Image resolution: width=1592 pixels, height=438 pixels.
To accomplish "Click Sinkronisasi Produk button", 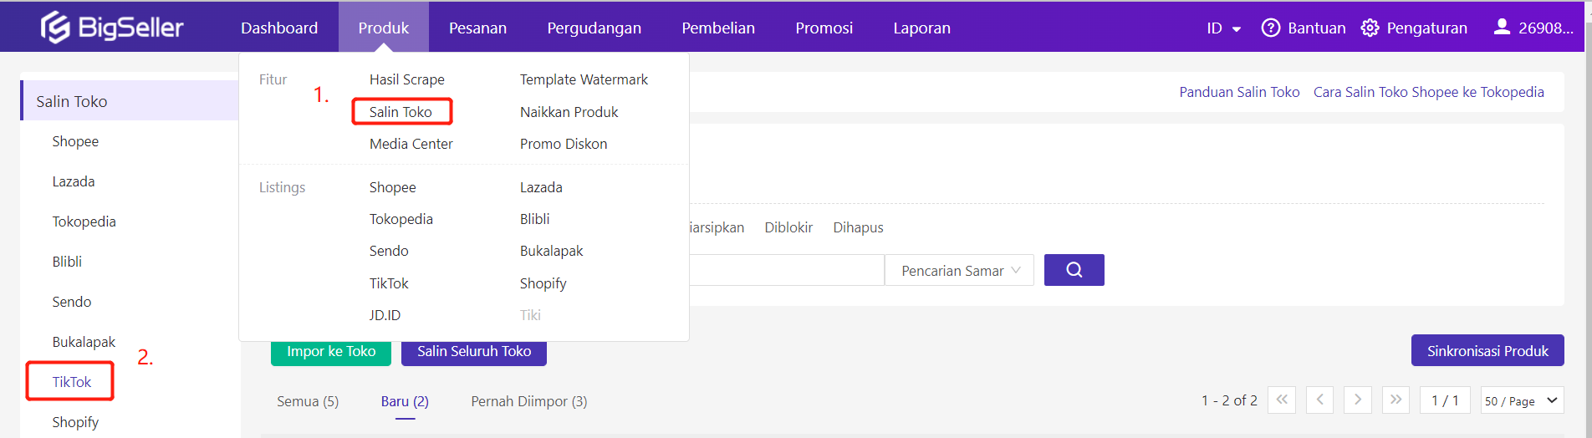I will (1487, 350).
